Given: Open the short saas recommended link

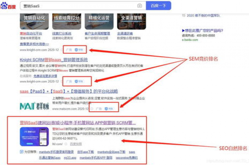Looking at the screenshot, I should [x=132, y=152].
